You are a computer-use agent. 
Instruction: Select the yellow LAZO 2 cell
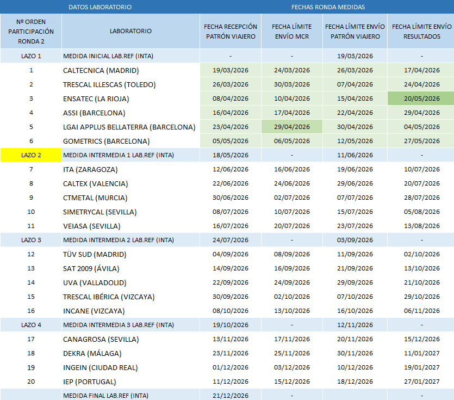tap(31, 155)
